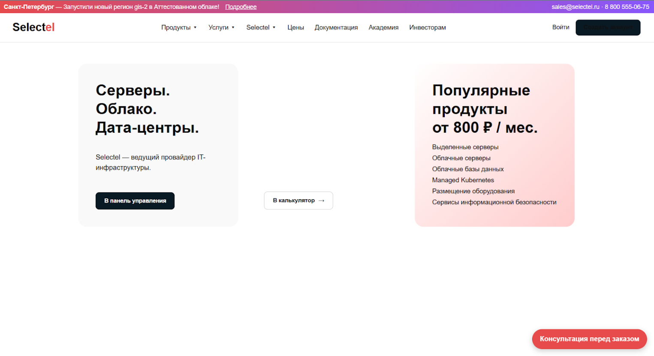Open Сервисы информационной безопасности link
Screen dimensions: 654x356
(494, 202)
